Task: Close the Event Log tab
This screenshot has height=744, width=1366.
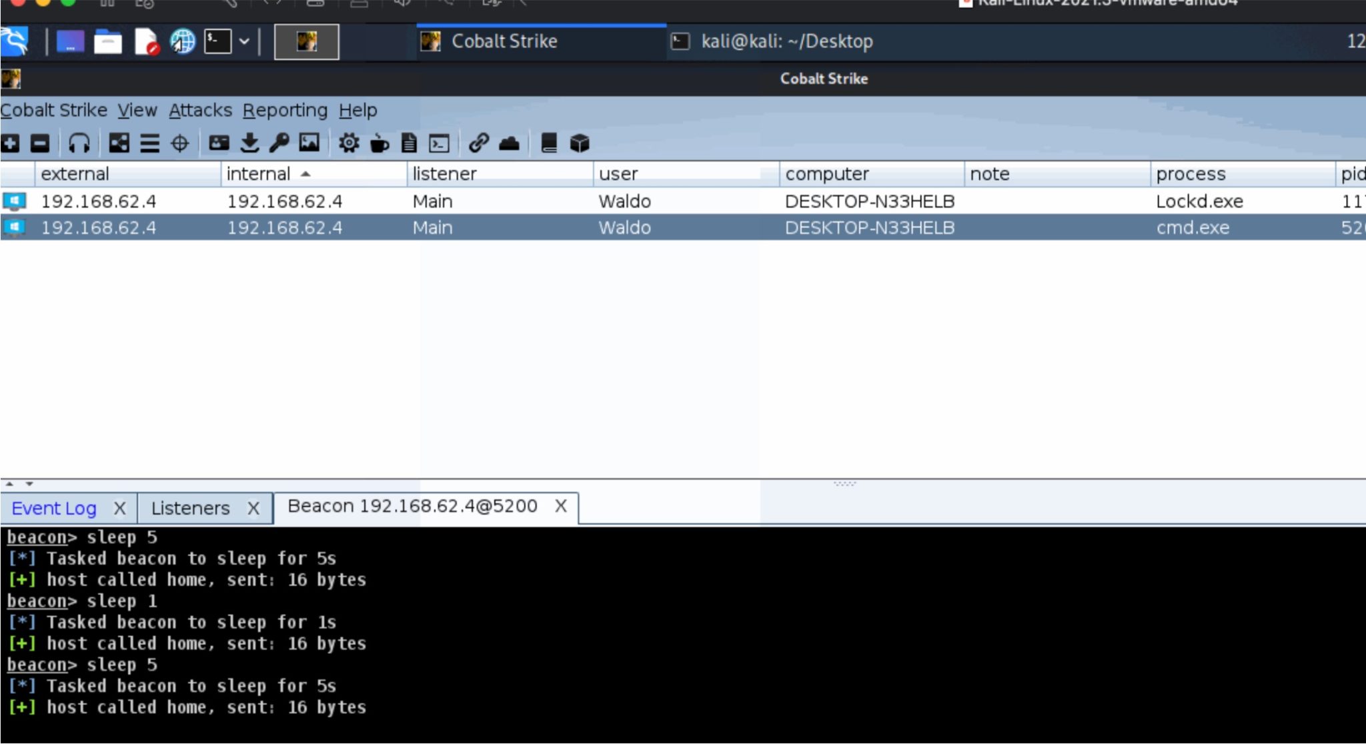Action: pos(119,508)
